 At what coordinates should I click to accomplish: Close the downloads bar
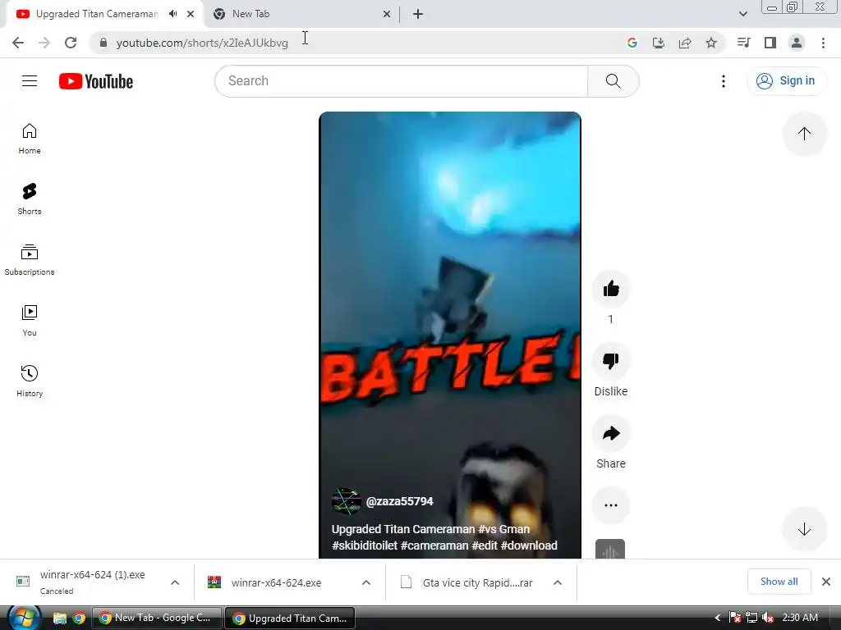click(826, 582)
